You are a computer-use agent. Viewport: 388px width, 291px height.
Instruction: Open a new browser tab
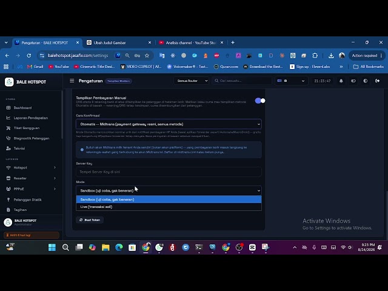pyautogui.click(x=233, y=42)
